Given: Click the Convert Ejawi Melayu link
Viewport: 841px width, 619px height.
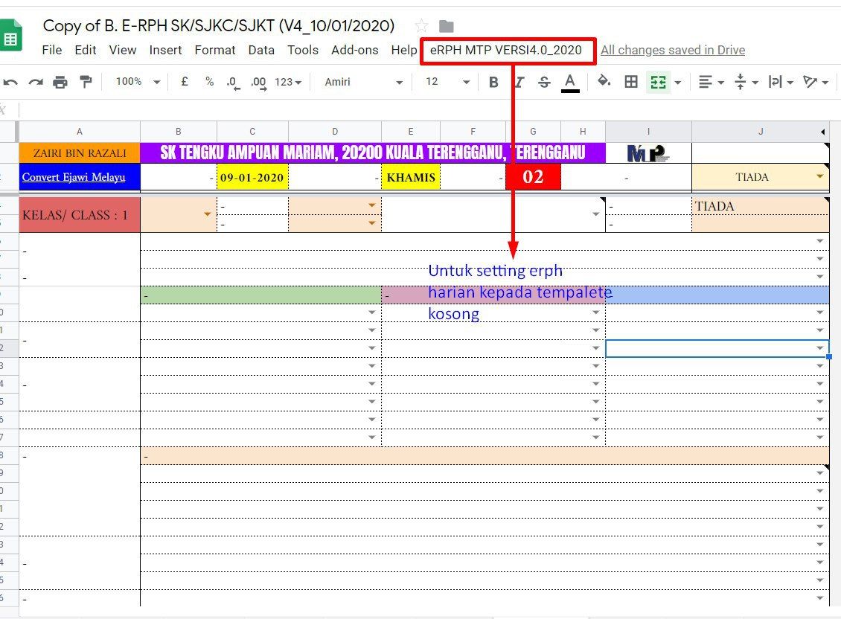Looking at the screenshot, I should [x=74, y=177].
